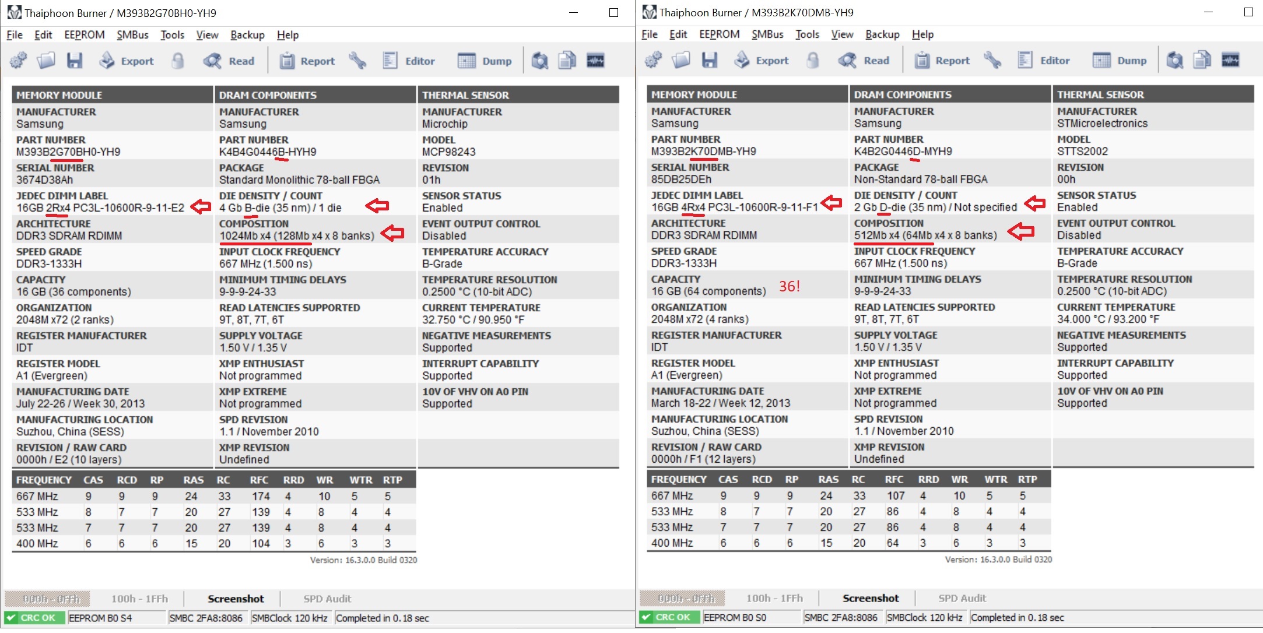
Task: Open the Backup menu in left window
Action: [247, 35]
